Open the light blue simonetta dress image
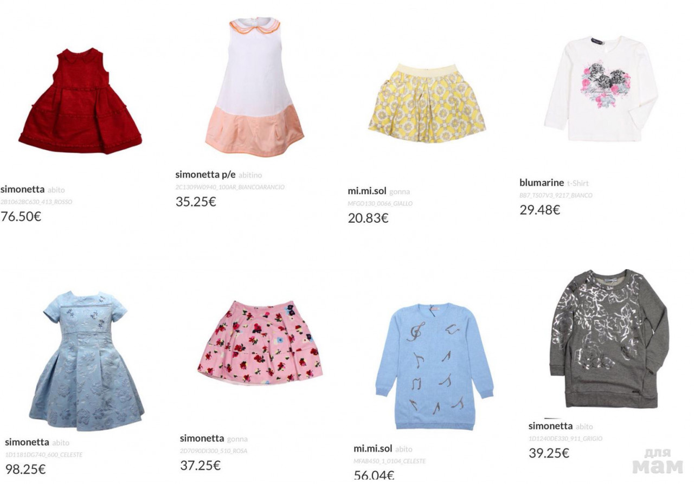The width and height of the screenshot is (694, 484). point(87,361)
